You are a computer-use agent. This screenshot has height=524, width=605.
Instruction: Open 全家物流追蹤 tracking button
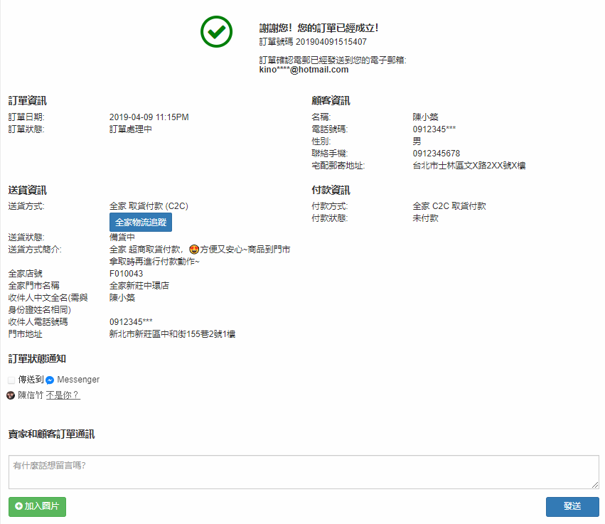click(141, 223)
